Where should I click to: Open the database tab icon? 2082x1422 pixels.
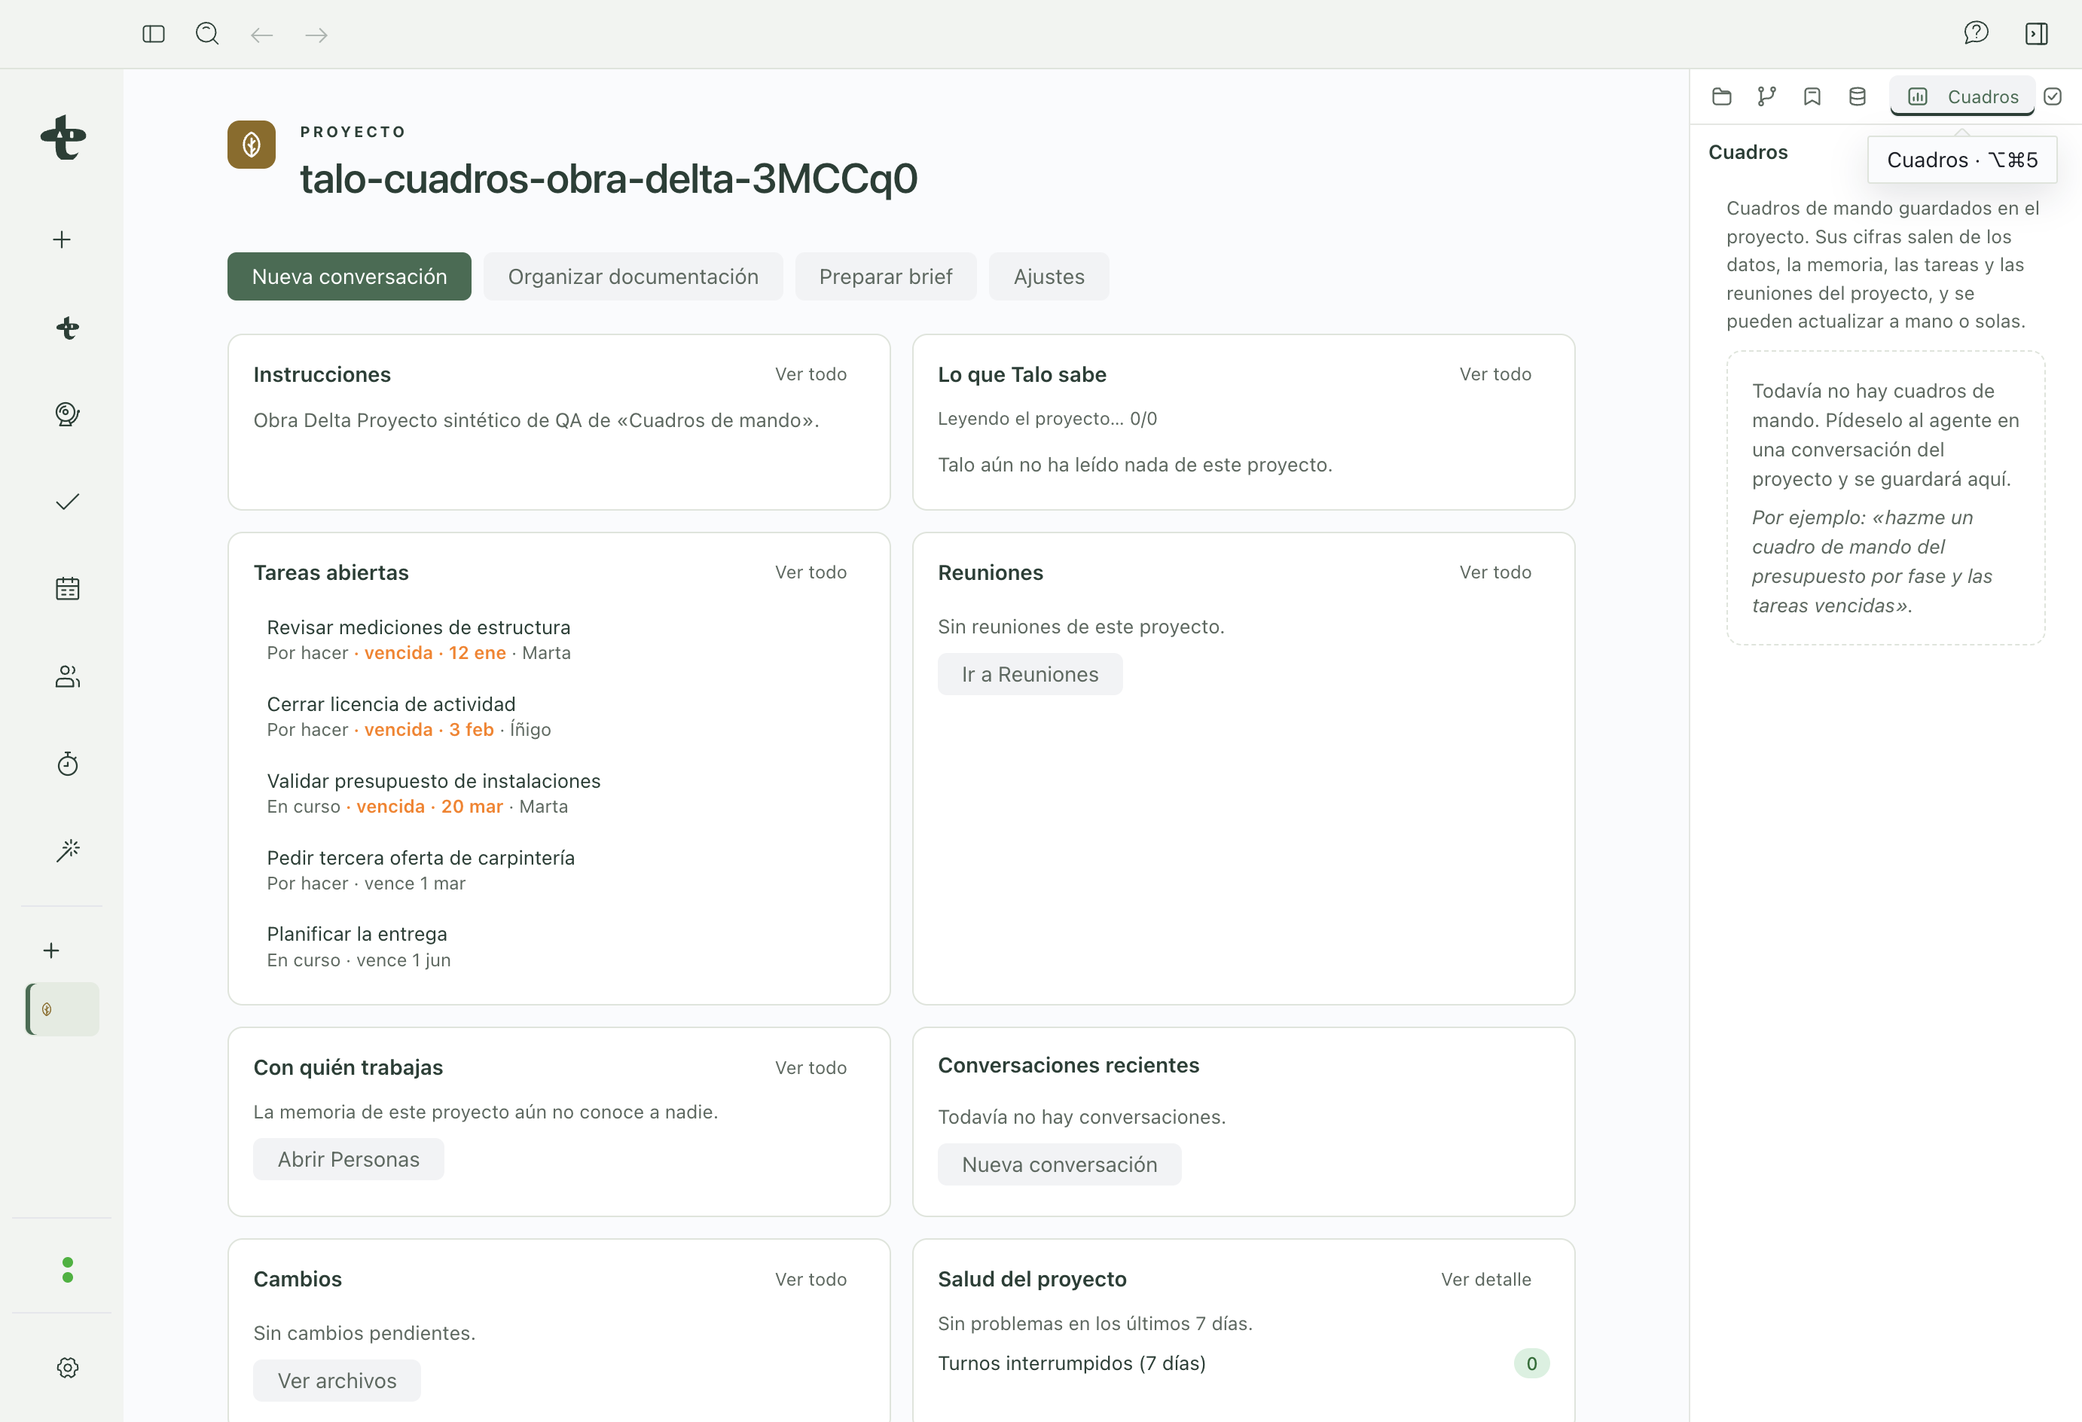1857,96
